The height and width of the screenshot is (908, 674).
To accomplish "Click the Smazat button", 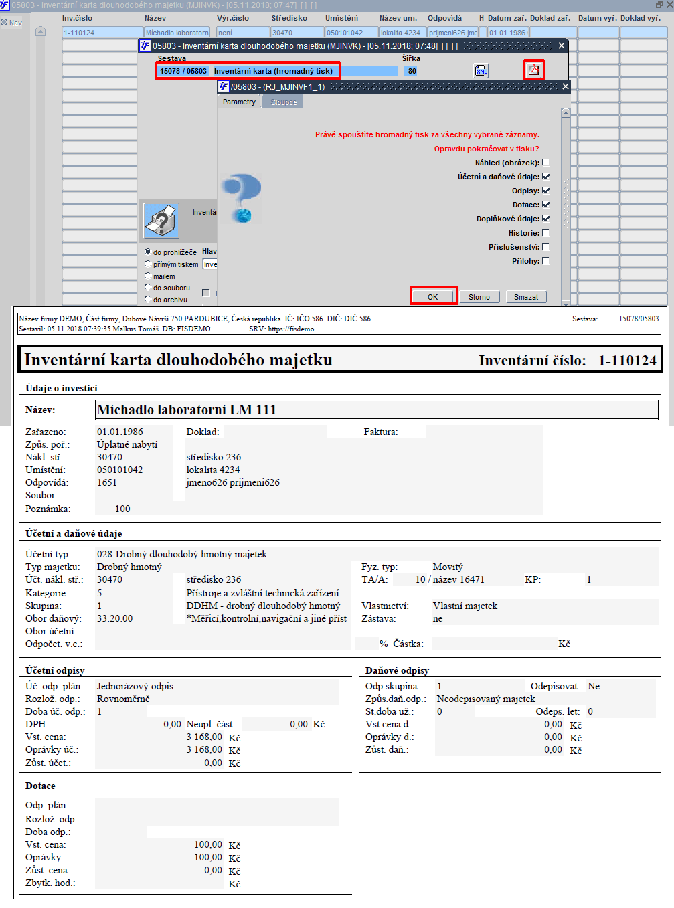I will pyautogui.click(x=526, y=297).
